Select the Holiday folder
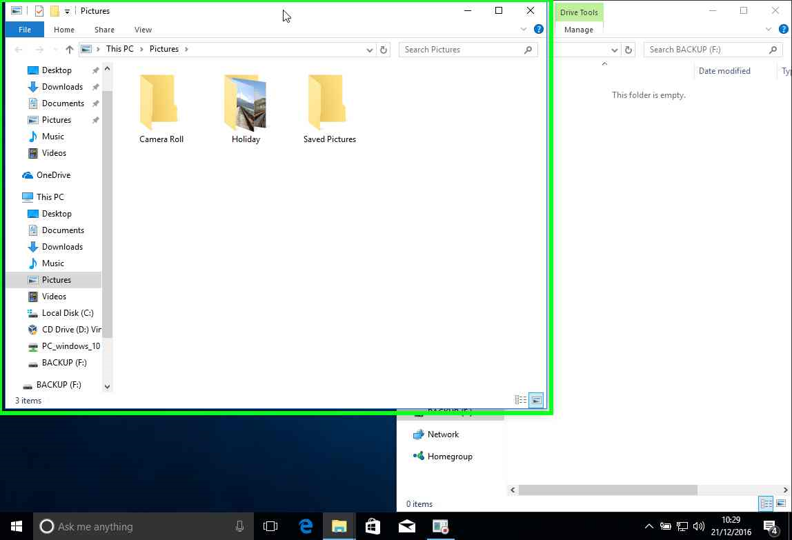This screenshot has height=540, width=792. (x=246, y=108)
